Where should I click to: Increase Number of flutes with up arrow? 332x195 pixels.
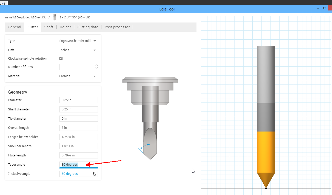coord(96,65)
